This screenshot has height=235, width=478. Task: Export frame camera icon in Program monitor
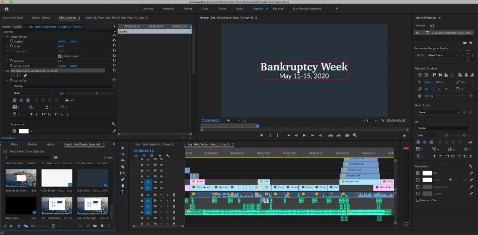pos(347,135)
